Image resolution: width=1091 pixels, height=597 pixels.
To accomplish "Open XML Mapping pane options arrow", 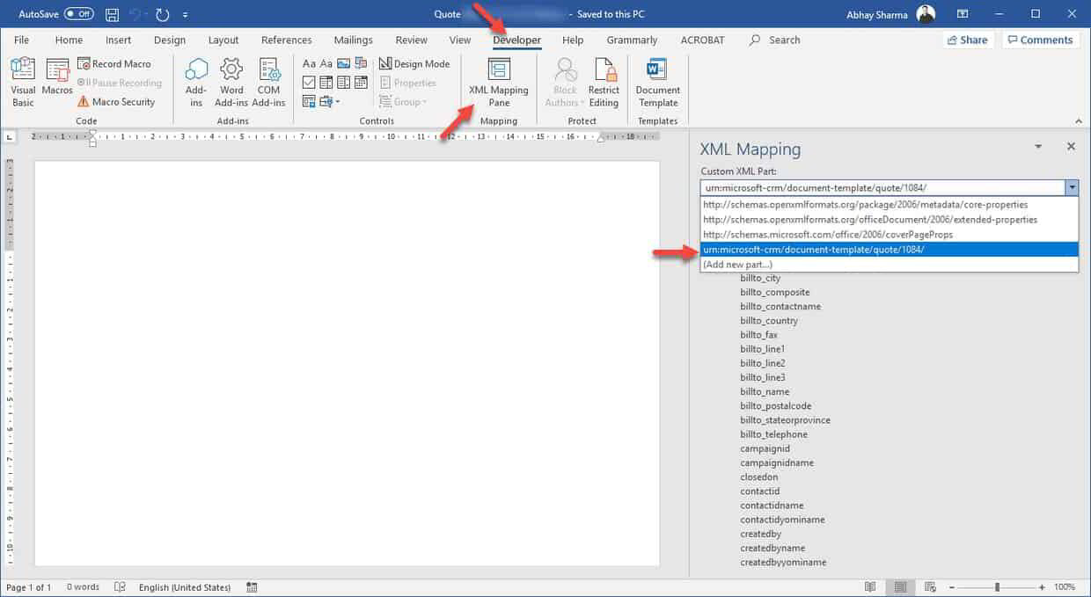I will coord(1038,147).
